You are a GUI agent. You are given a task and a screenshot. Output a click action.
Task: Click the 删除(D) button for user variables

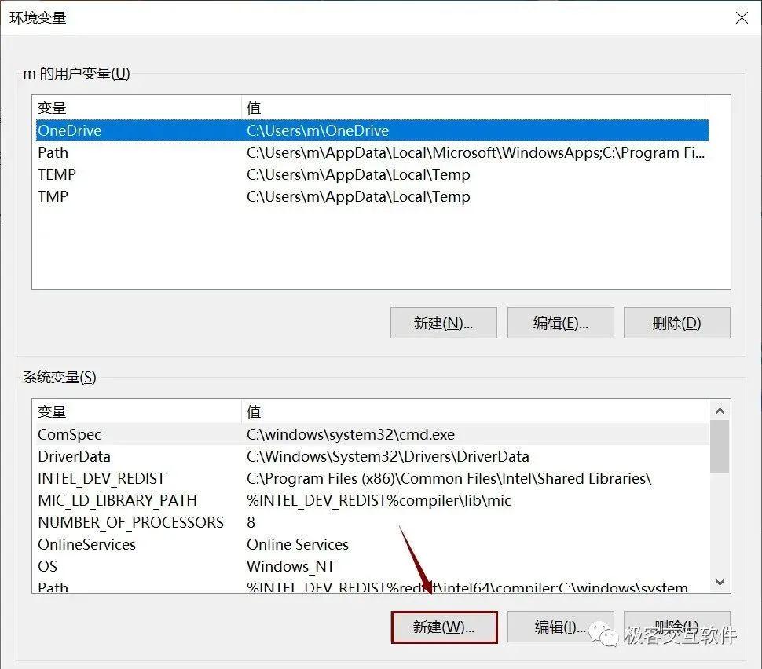click(676, 323)
